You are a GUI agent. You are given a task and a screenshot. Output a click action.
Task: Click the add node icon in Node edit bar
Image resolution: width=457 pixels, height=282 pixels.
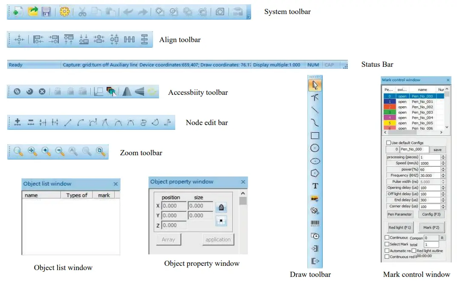(17, 122)
